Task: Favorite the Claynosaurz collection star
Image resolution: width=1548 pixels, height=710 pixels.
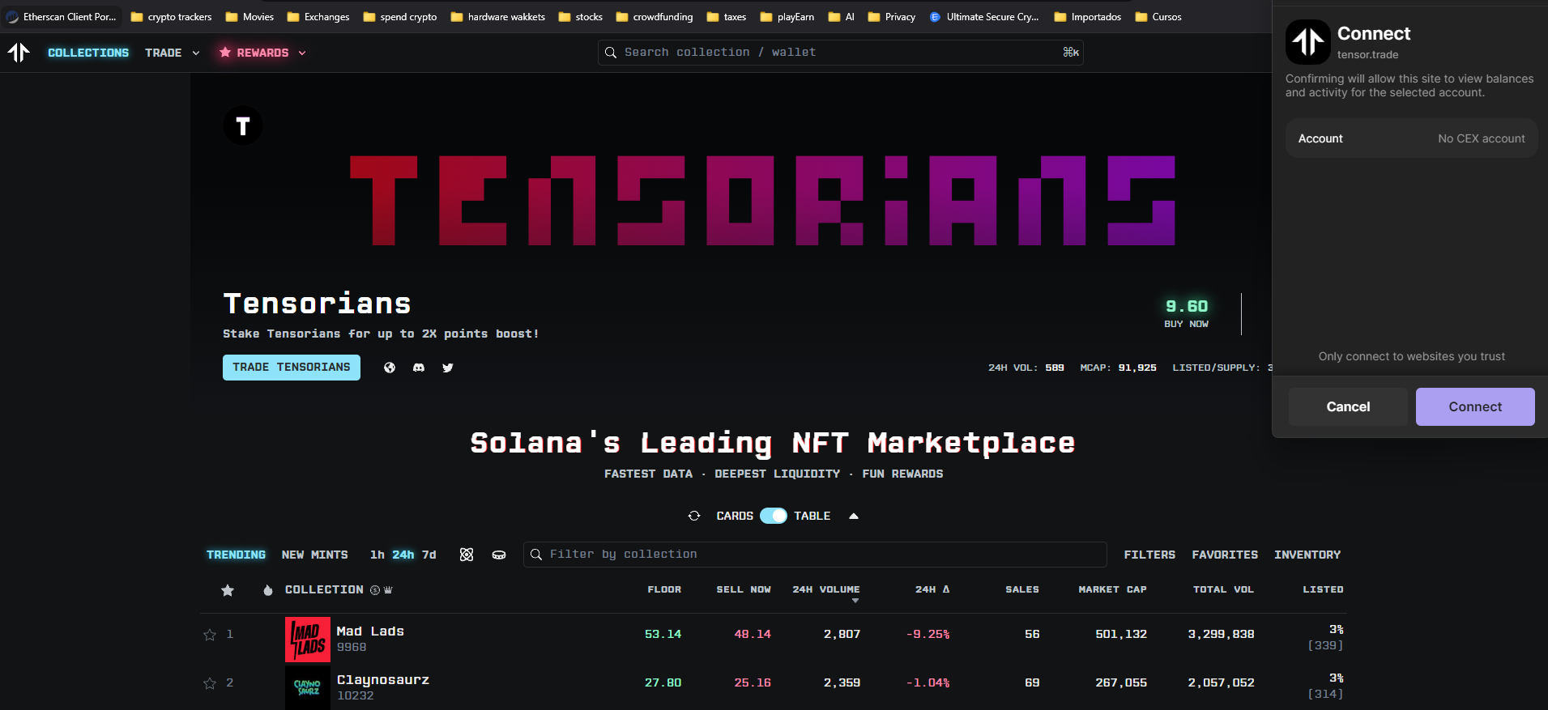Action: pyautogui.click(x=210, y=683)
